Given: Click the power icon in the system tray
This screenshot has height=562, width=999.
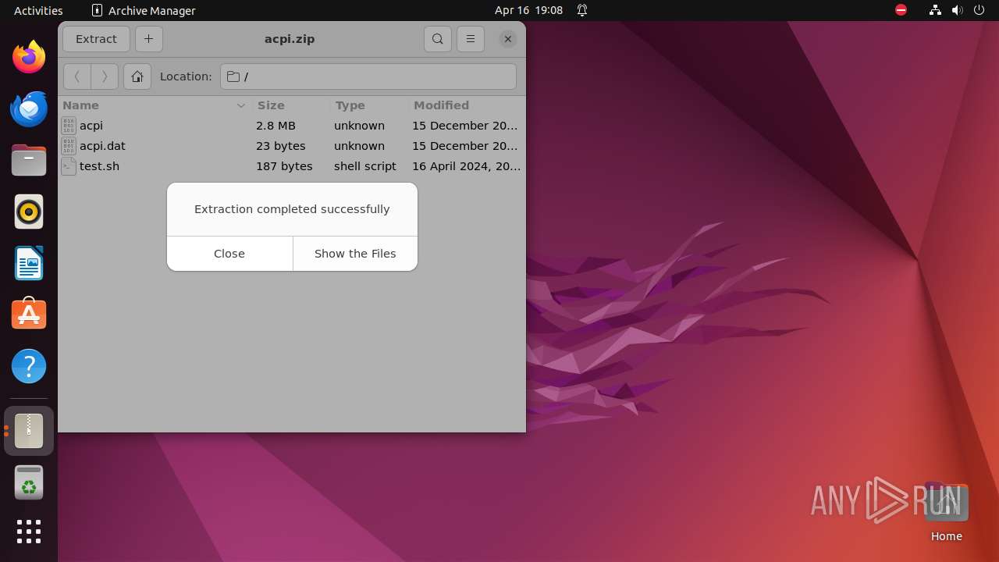Looking at the screenshot, I should (x=979, y=10).
